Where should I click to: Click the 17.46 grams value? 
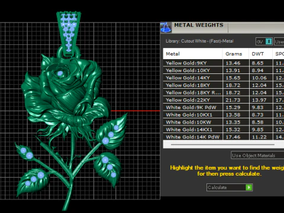click(233, 137)
